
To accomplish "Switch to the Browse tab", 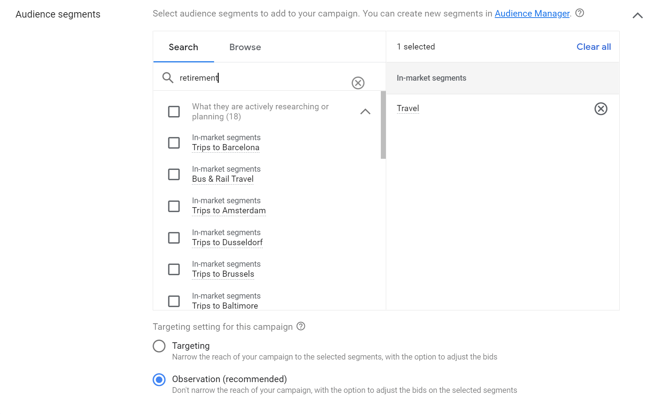I will pos(245,47).
